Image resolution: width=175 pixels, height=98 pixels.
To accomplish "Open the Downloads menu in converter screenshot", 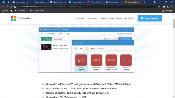I will pos(51,34).
